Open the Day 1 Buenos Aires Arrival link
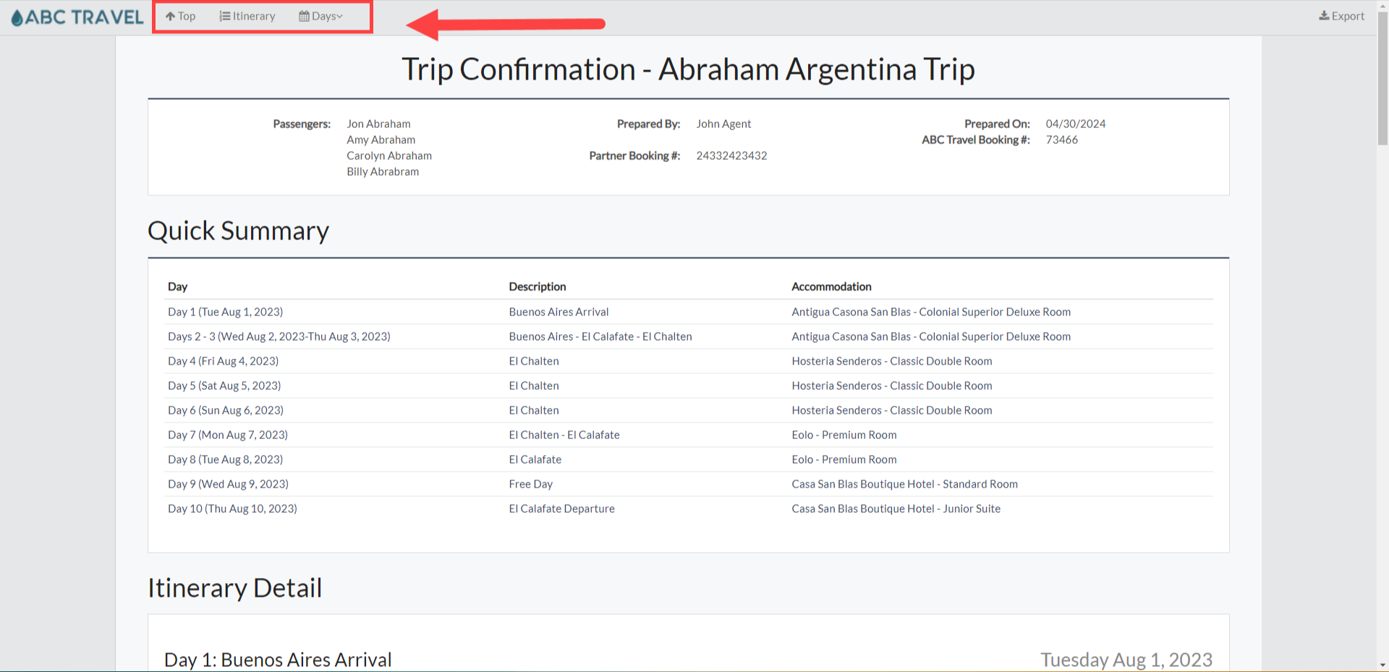The width and height of the screenshot is (1389, 672). (x=558, y=312)
